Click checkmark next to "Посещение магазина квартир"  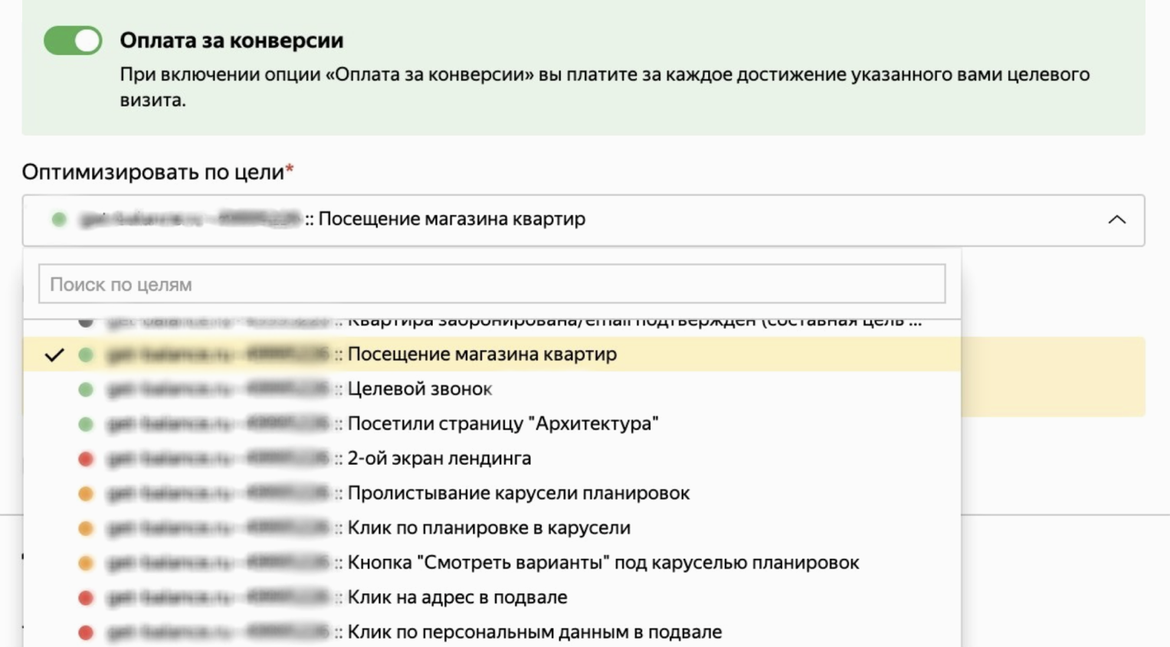54,355
